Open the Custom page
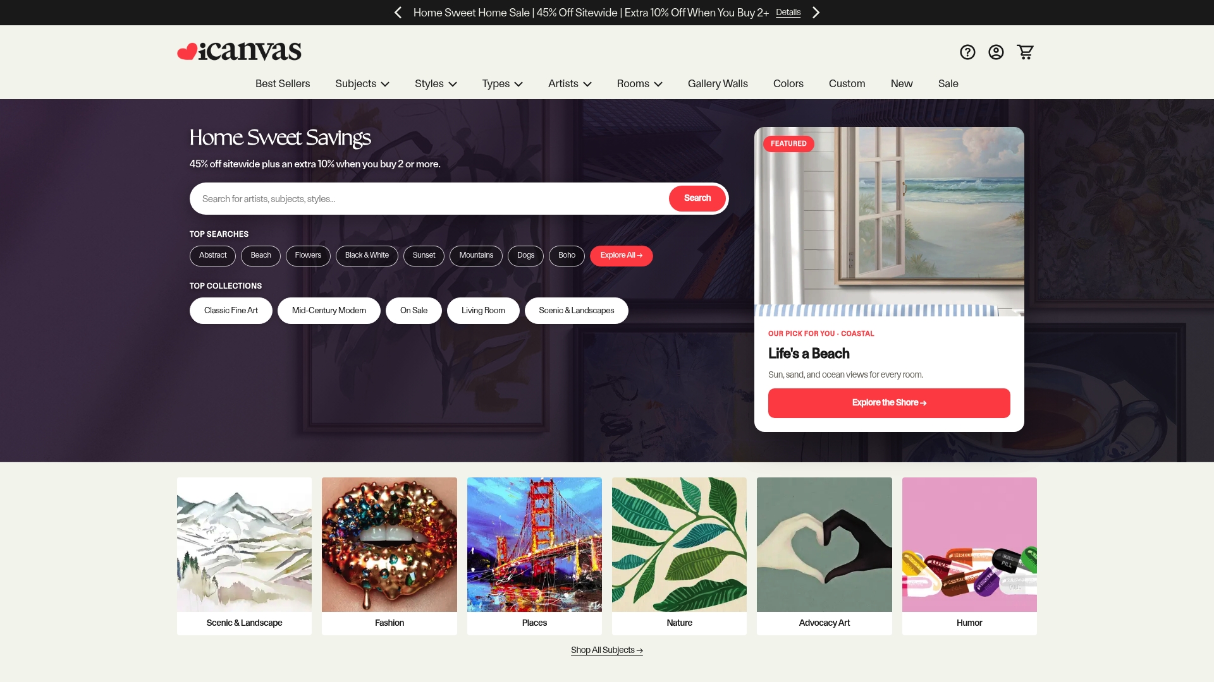 point(847,84)
